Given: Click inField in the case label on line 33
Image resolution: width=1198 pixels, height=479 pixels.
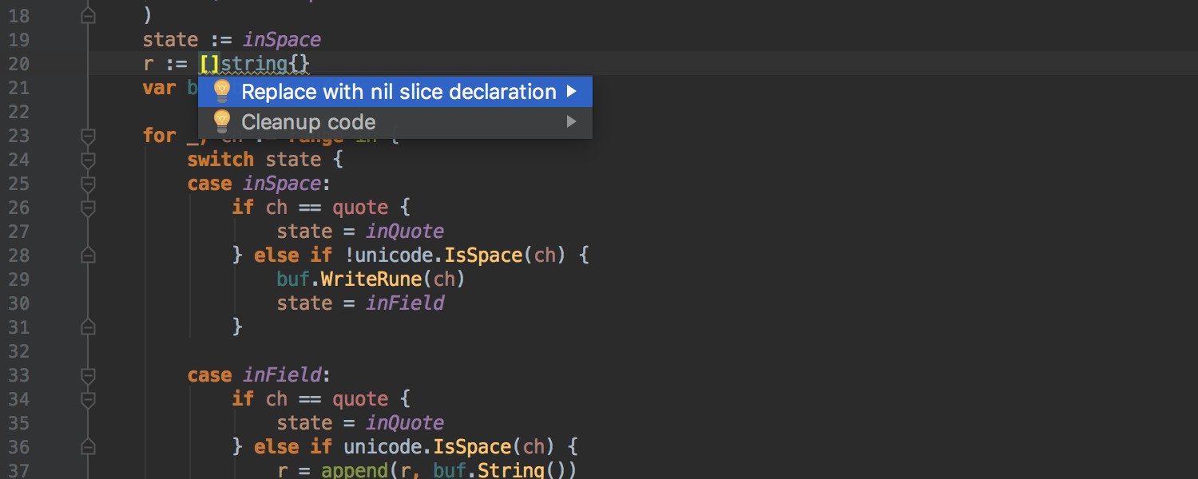Looking at the screenshot, I should click(282, 375).
